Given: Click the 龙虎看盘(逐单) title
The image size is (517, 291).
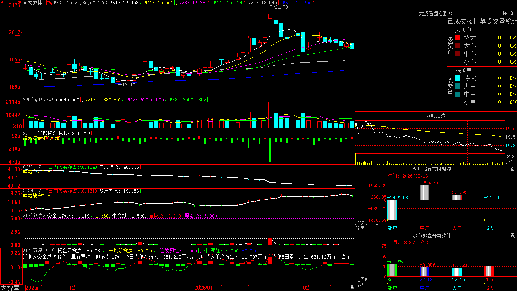Looking at the screenshot, I should (x=436, y=13).
